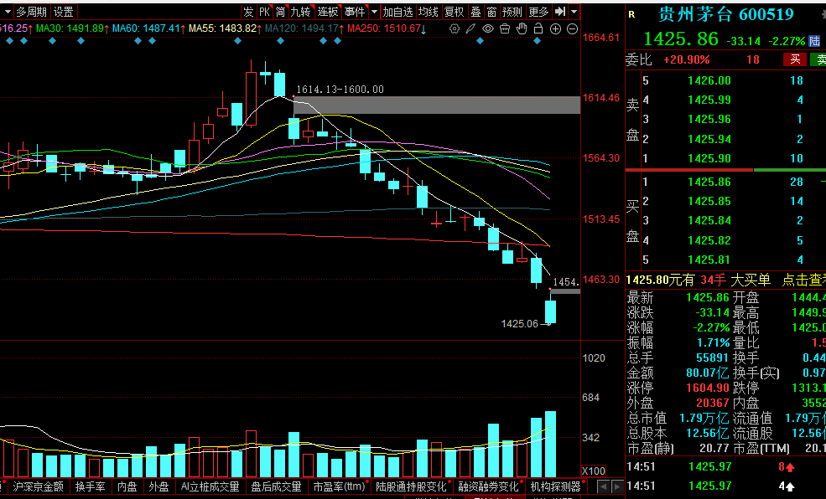Click 委比 value +20.90%
The width and height of the screenshot is (826, 499).
click(x=687, y=60)
